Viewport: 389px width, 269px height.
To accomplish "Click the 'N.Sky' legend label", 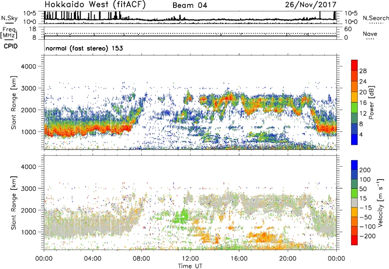I will pyautogui.click(x=9, y=18).
